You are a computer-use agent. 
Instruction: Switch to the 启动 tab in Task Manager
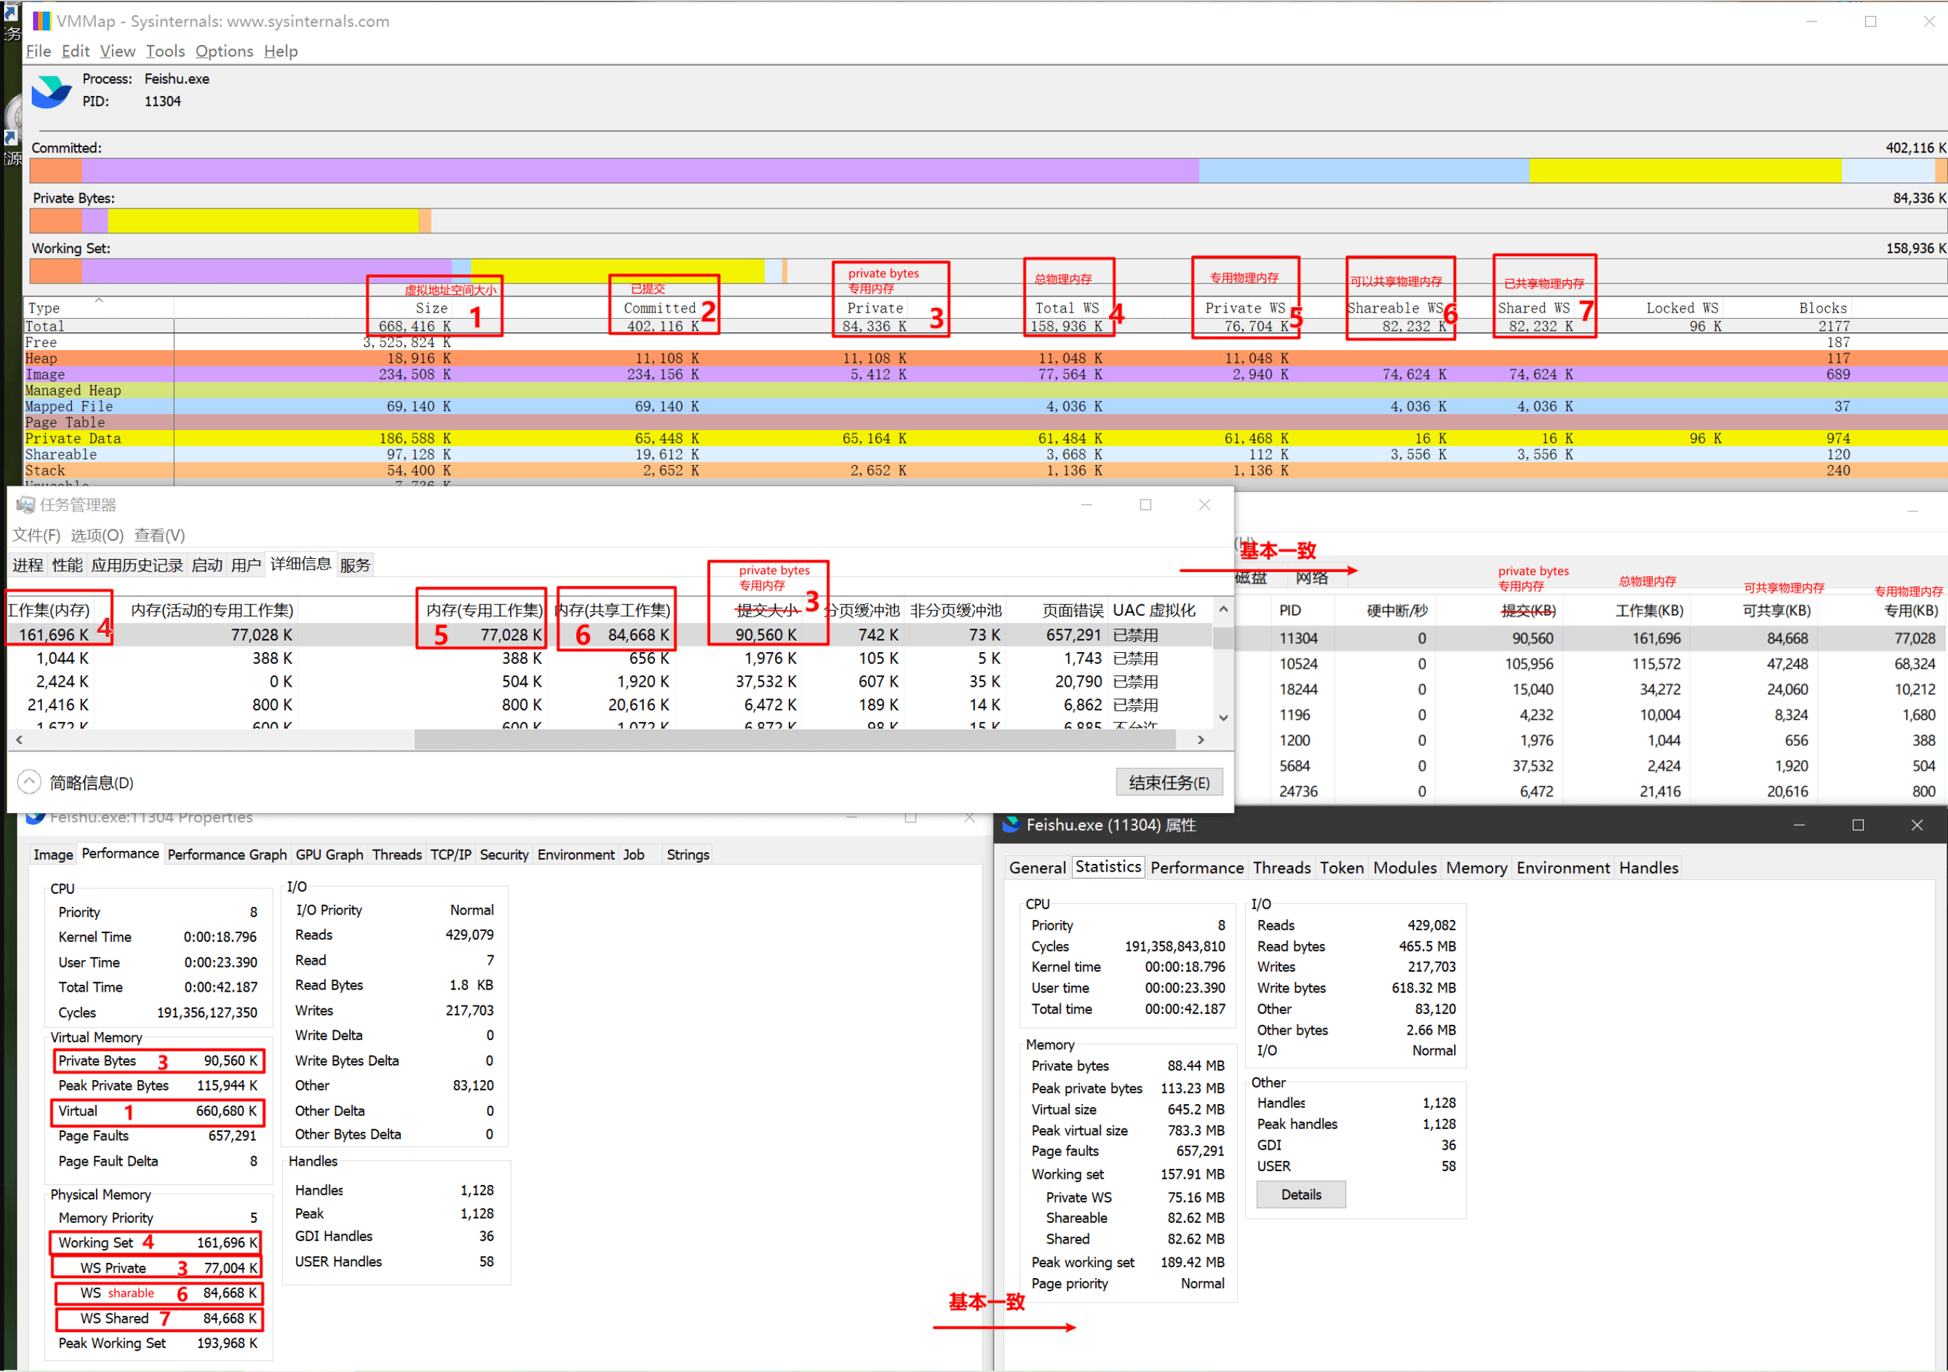coord(206,565)
